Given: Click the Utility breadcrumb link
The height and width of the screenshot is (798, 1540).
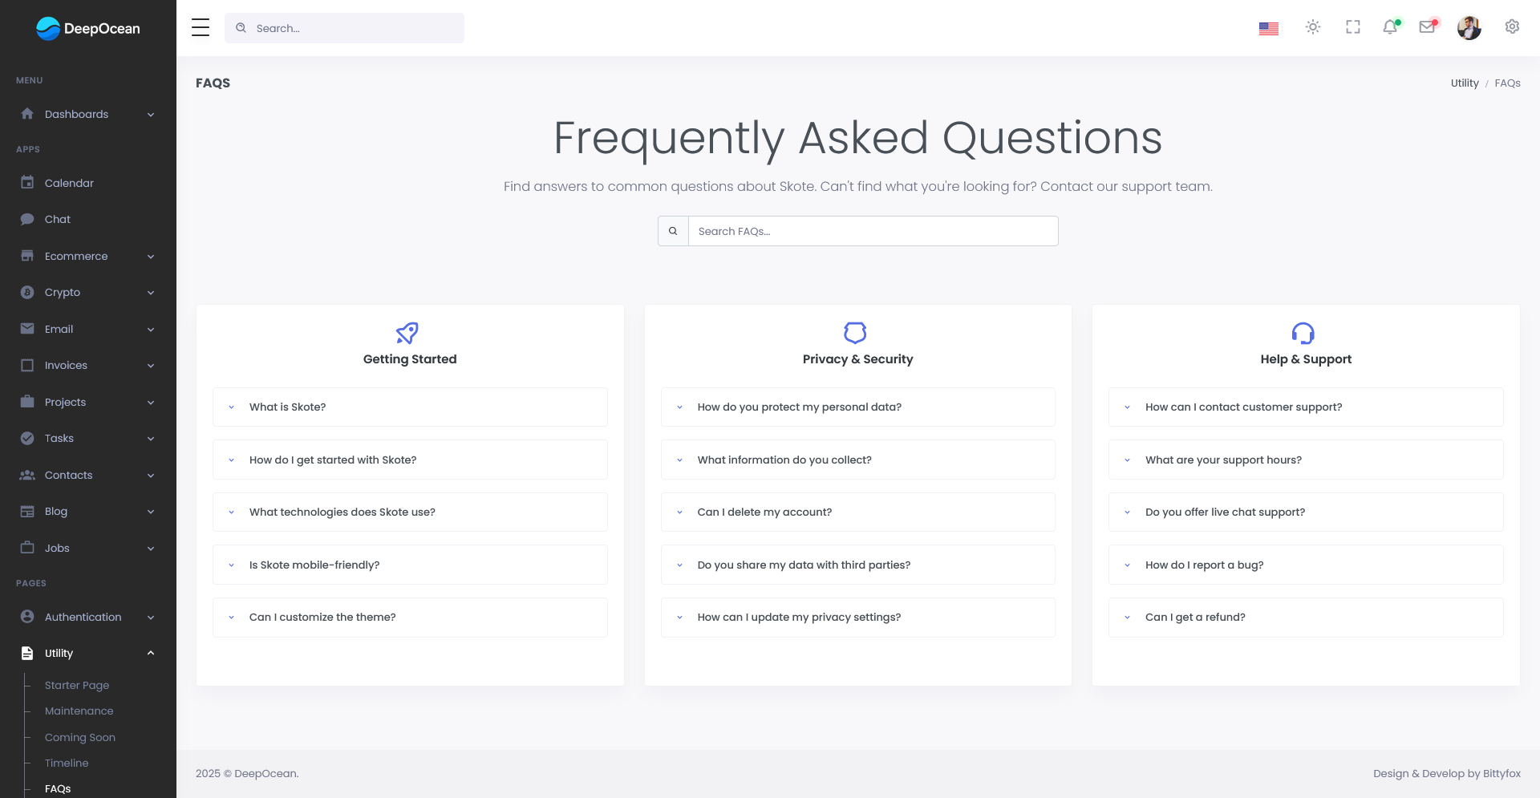Looking at the screenshot, I should pos(1465,83).
